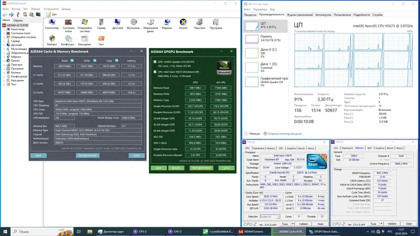Open the Тест benchmark icon
The height and width of the screenshot is (236, 420).
coord(101,39)
